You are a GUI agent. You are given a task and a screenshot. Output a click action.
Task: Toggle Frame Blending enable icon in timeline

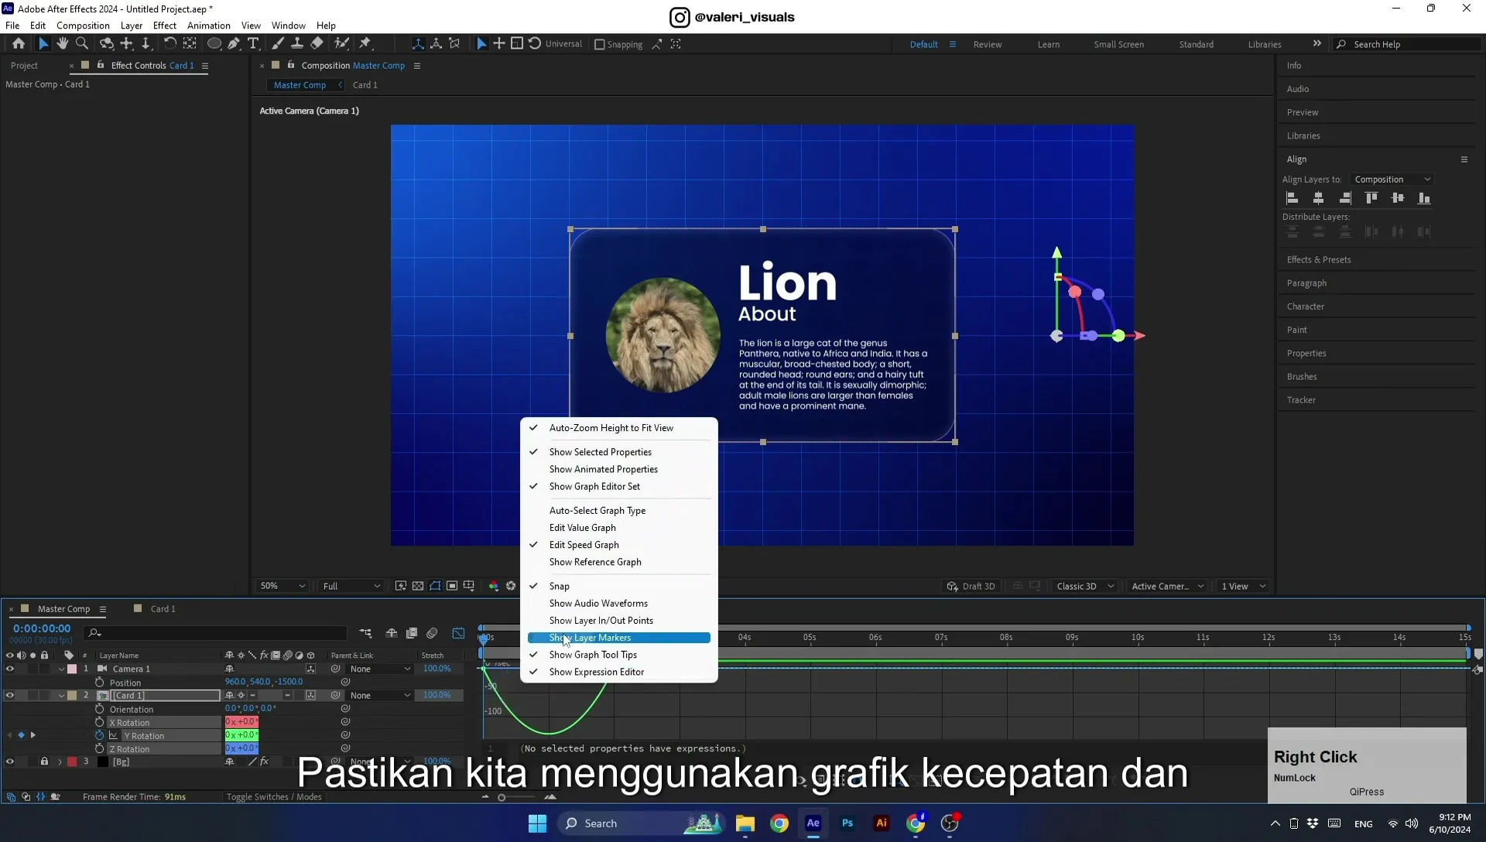pos(412,633)
